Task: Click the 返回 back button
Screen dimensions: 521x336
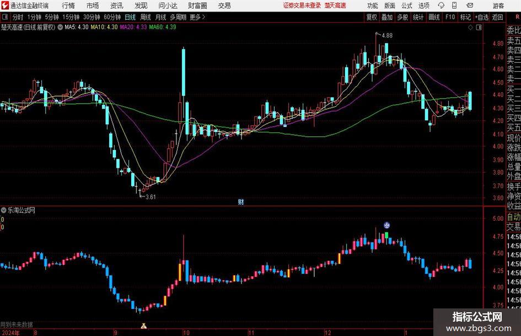Action: pyautogui.click(x=497, y=17)
